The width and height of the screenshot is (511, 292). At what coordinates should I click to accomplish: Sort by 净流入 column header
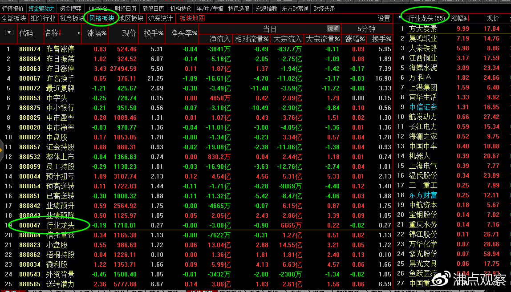click(x=219, y=39)
